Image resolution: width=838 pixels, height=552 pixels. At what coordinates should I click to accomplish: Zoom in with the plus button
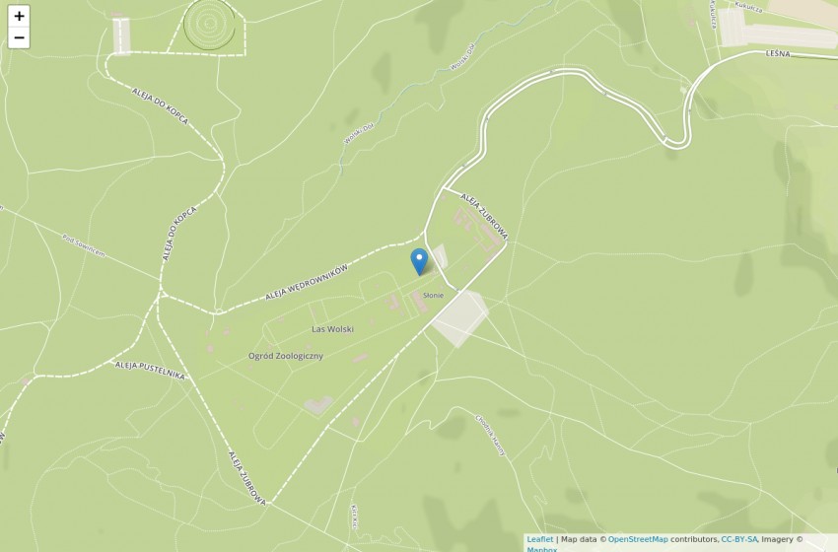(x=19, y=16)
